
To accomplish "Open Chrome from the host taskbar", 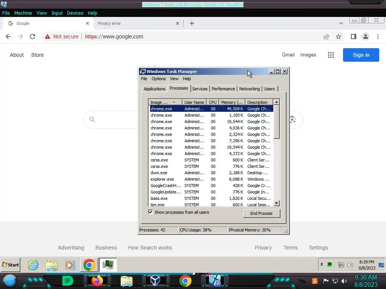I will pyautogui.click(x=185, y=281).
